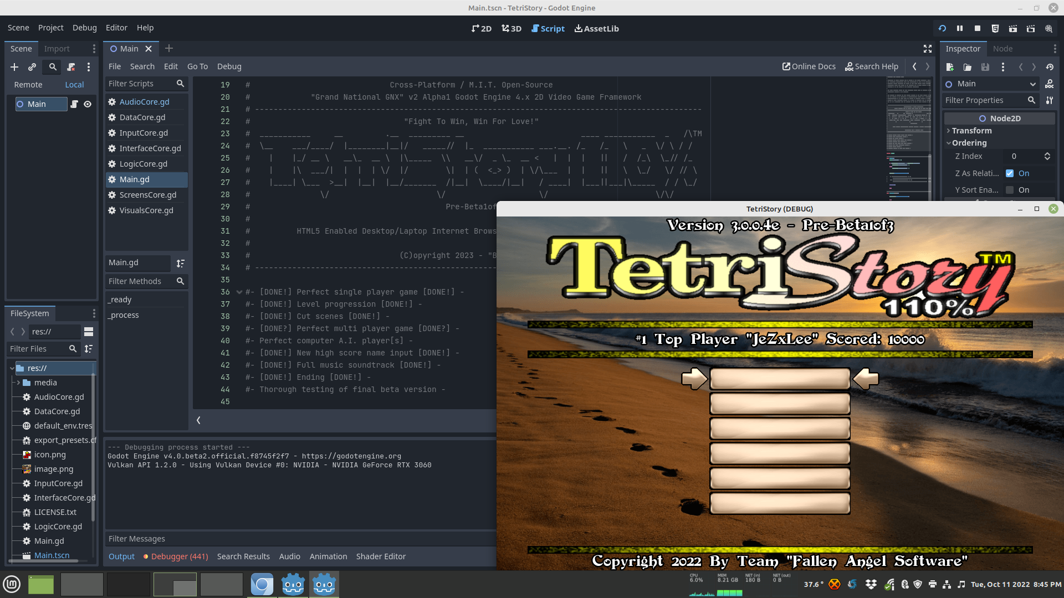Close the Main scene tab
Image resolution: width=1064 pixels, height=598 pixels.
coord(149,49)
